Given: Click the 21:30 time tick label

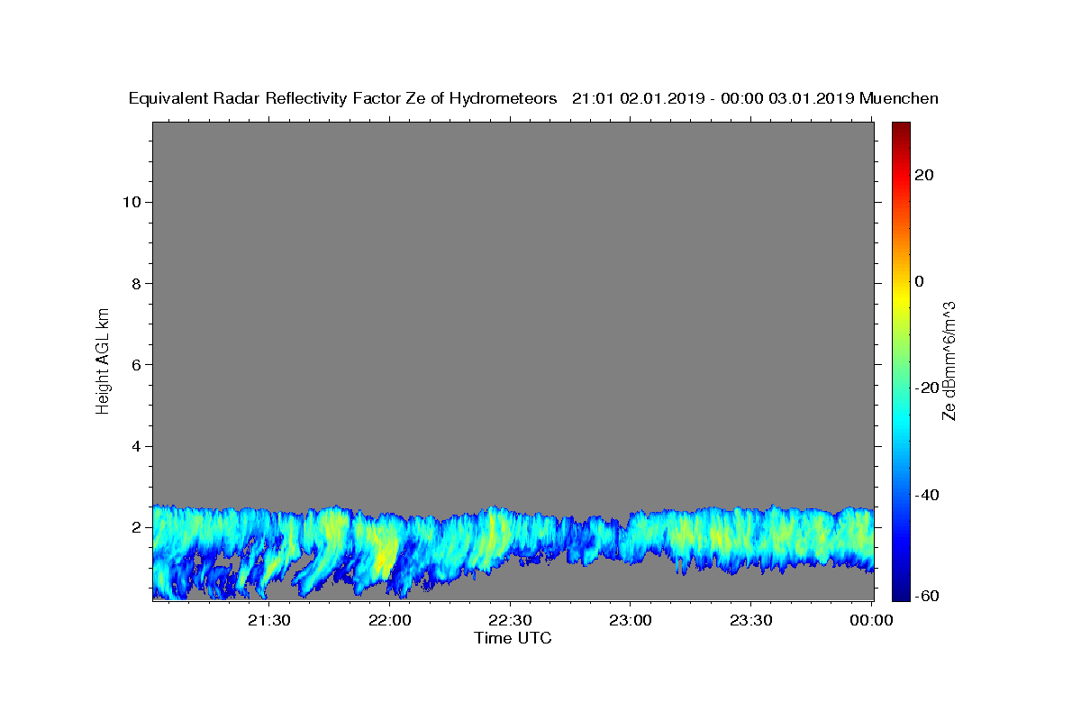Looking at the screenshot, I should [x=269, y=620].
